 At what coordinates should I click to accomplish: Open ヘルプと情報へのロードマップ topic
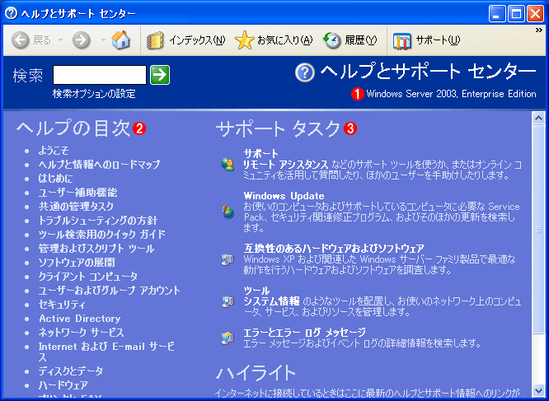tap(100, 165)
